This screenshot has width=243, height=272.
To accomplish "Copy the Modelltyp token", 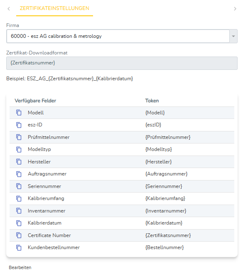I will pos(19,149).
